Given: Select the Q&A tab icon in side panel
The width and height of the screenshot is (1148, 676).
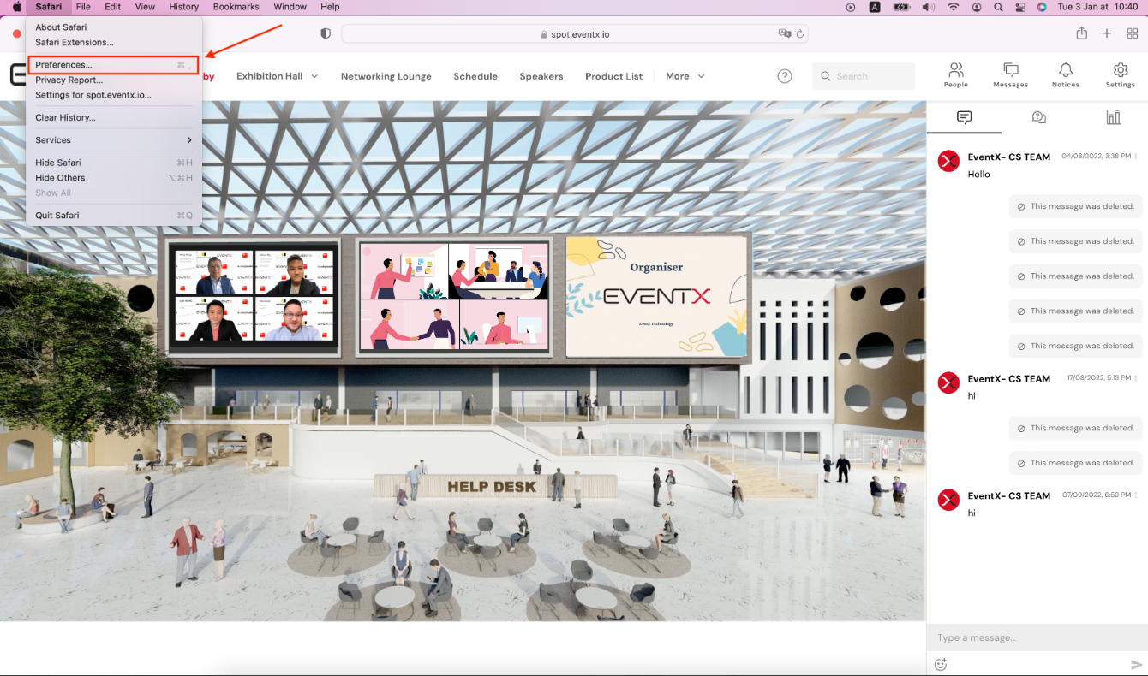Looking at the screenshot, I should click(1038, 117).
